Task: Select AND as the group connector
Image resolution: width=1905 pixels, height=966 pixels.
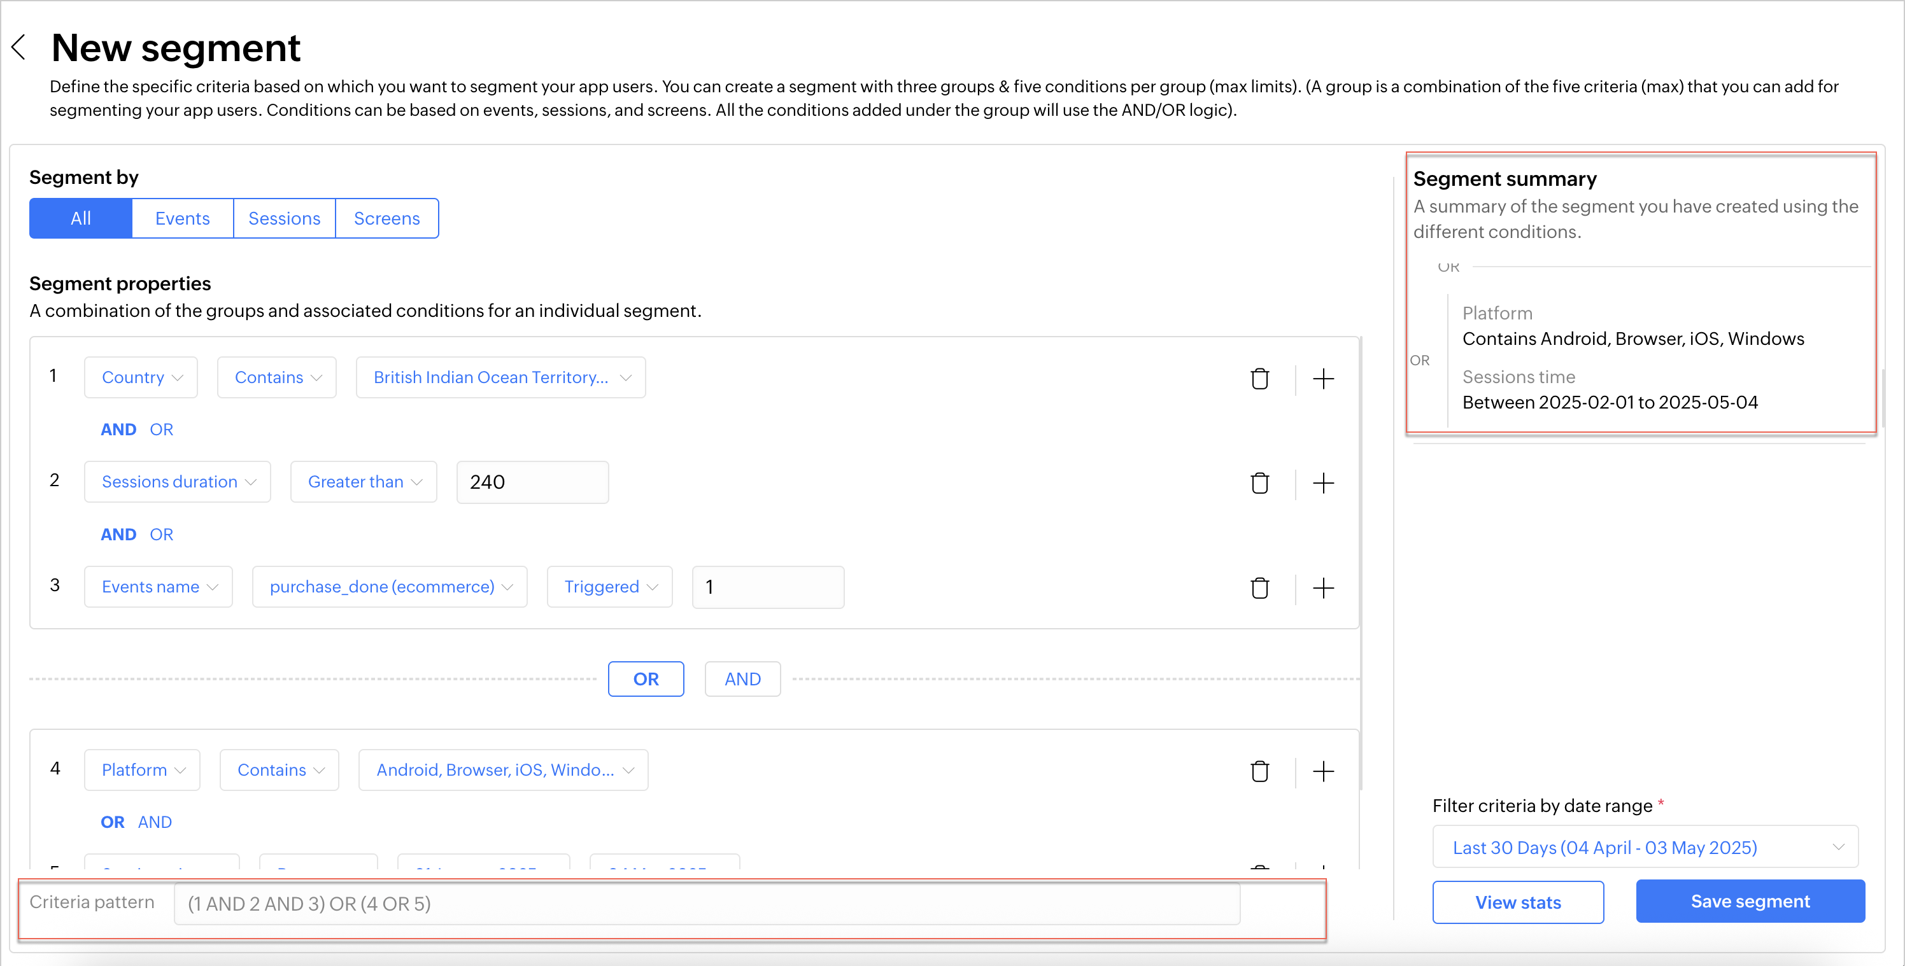Action: (742, 679)
